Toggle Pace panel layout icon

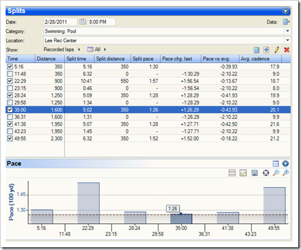pos(275,164)
